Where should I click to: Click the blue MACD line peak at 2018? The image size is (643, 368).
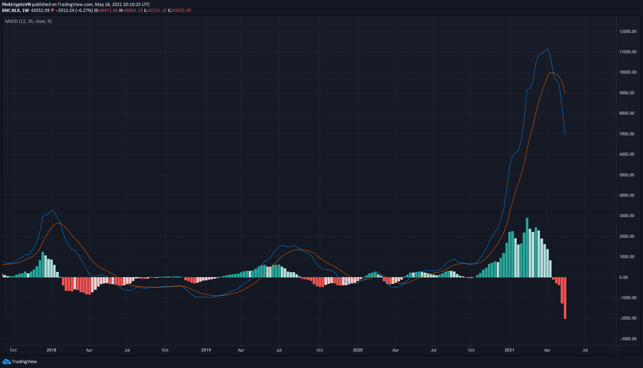coord(52,210)
